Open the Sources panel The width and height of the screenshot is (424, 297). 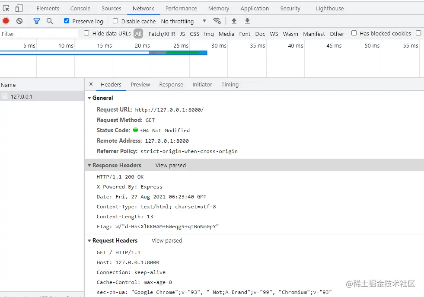click(112, 8)
